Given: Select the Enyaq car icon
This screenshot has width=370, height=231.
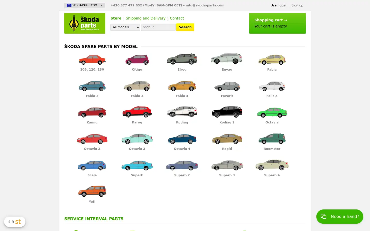Looking at the screenshot, I should [227, 59].
